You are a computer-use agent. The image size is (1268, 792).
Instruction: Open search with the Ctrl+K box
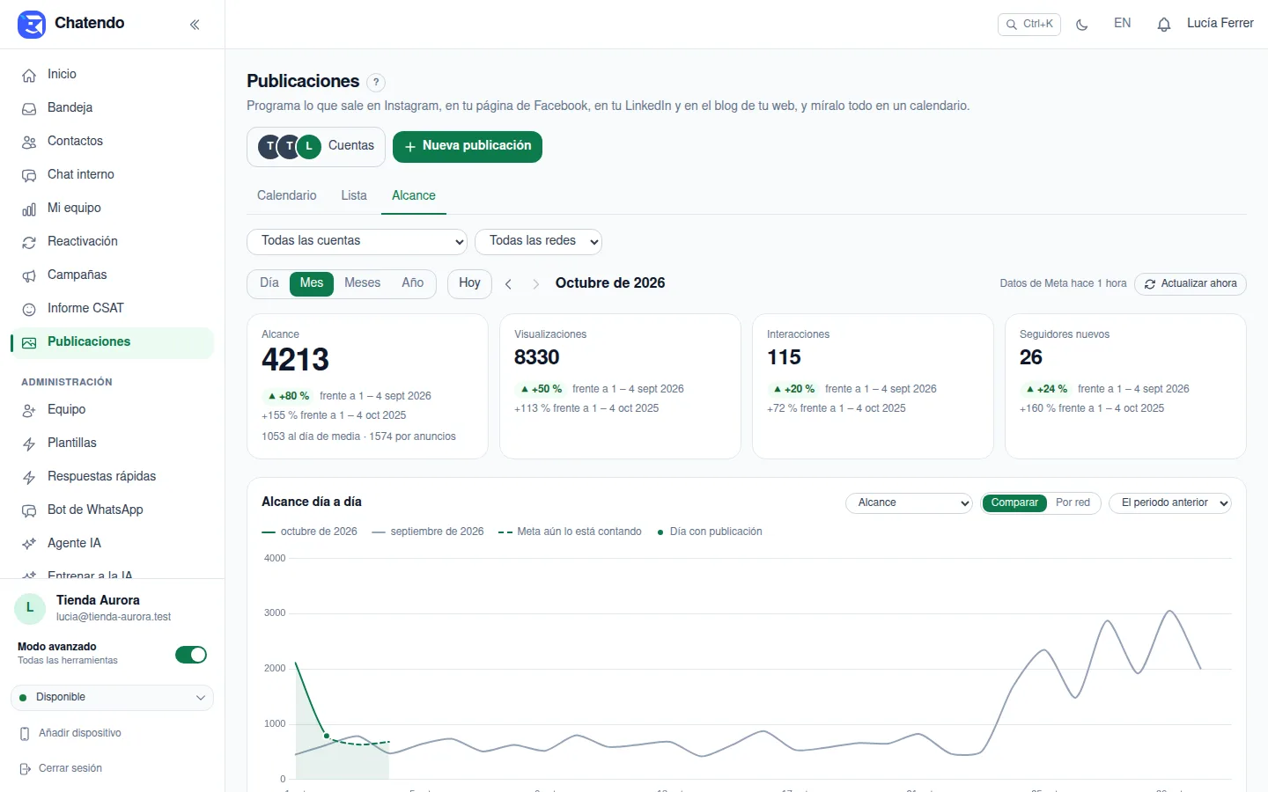(x=1028, y=25)
